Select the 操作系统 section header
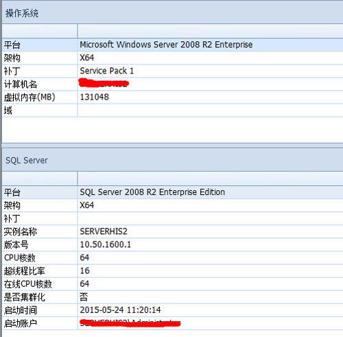The height and width of the screenshot is (337, 343). [x=22, y=13]
